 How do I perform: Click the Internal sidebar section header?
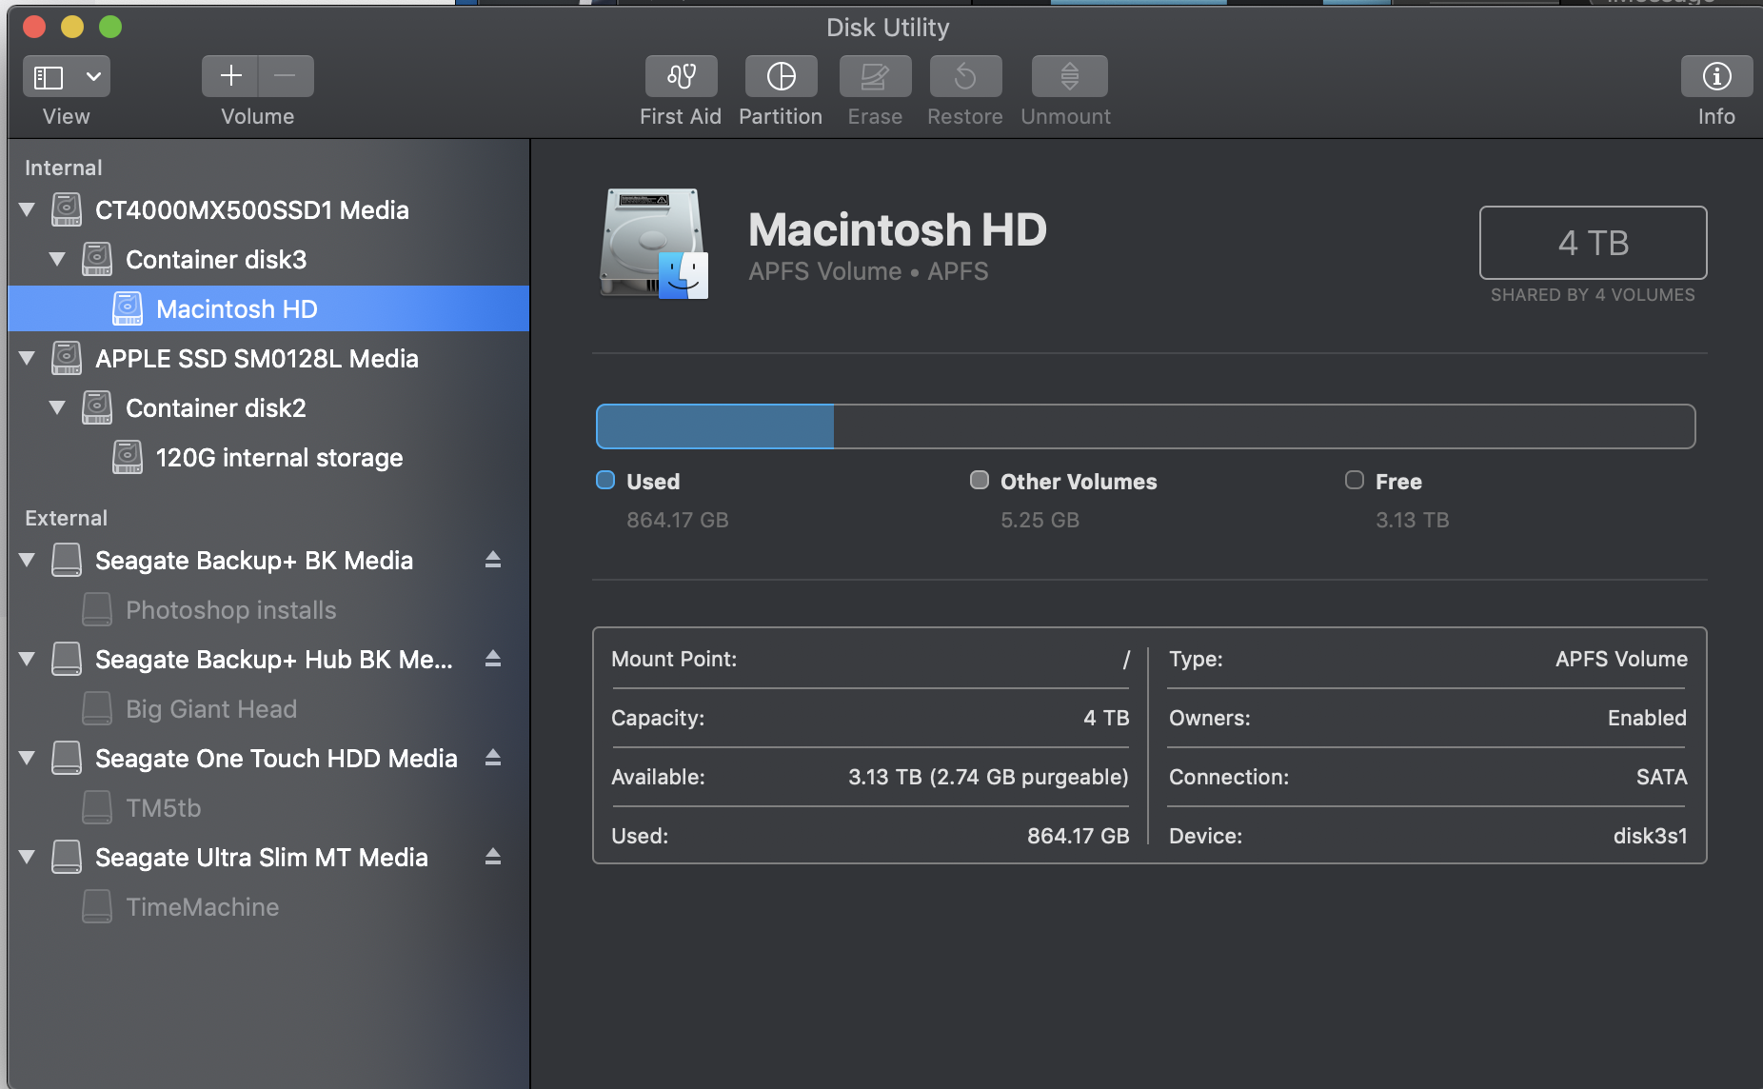[x=64, y=168]
